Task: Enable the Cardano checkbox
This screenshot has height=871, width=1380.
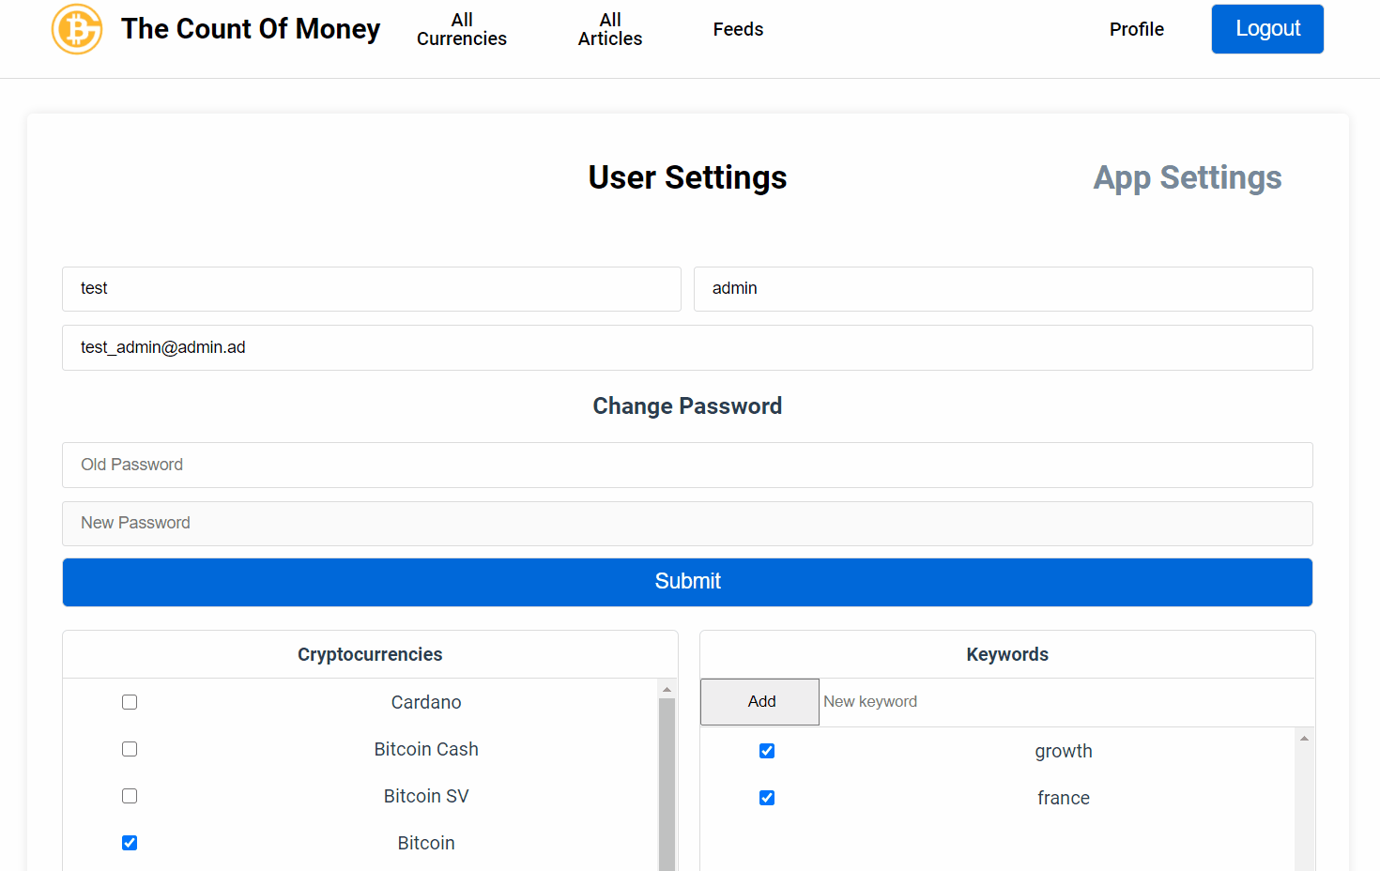Action: tap(130, 702)
